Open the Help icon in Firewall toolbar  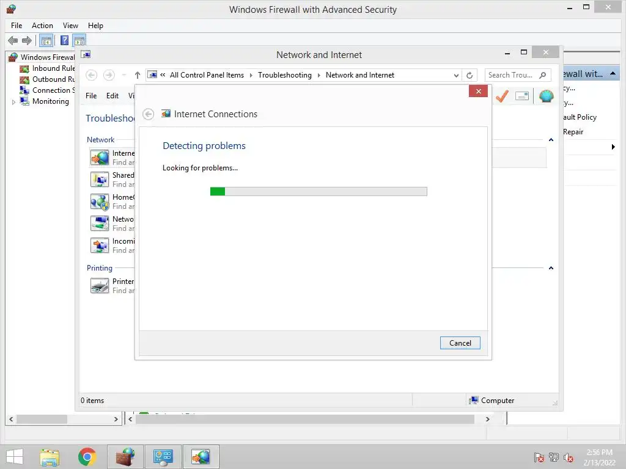pos(64,40)
